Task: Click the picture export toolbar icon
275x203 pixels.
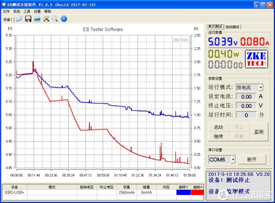Action: click(37, 19)
